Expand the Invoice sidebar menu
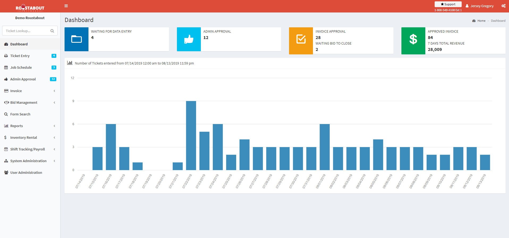509x238 pixels. (x=30, y=91)
